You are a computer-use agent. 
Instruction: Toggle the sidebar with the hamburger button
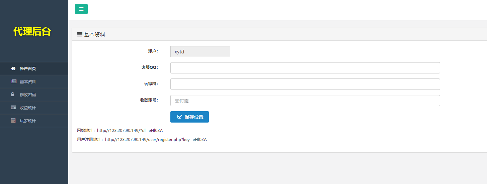81,9
